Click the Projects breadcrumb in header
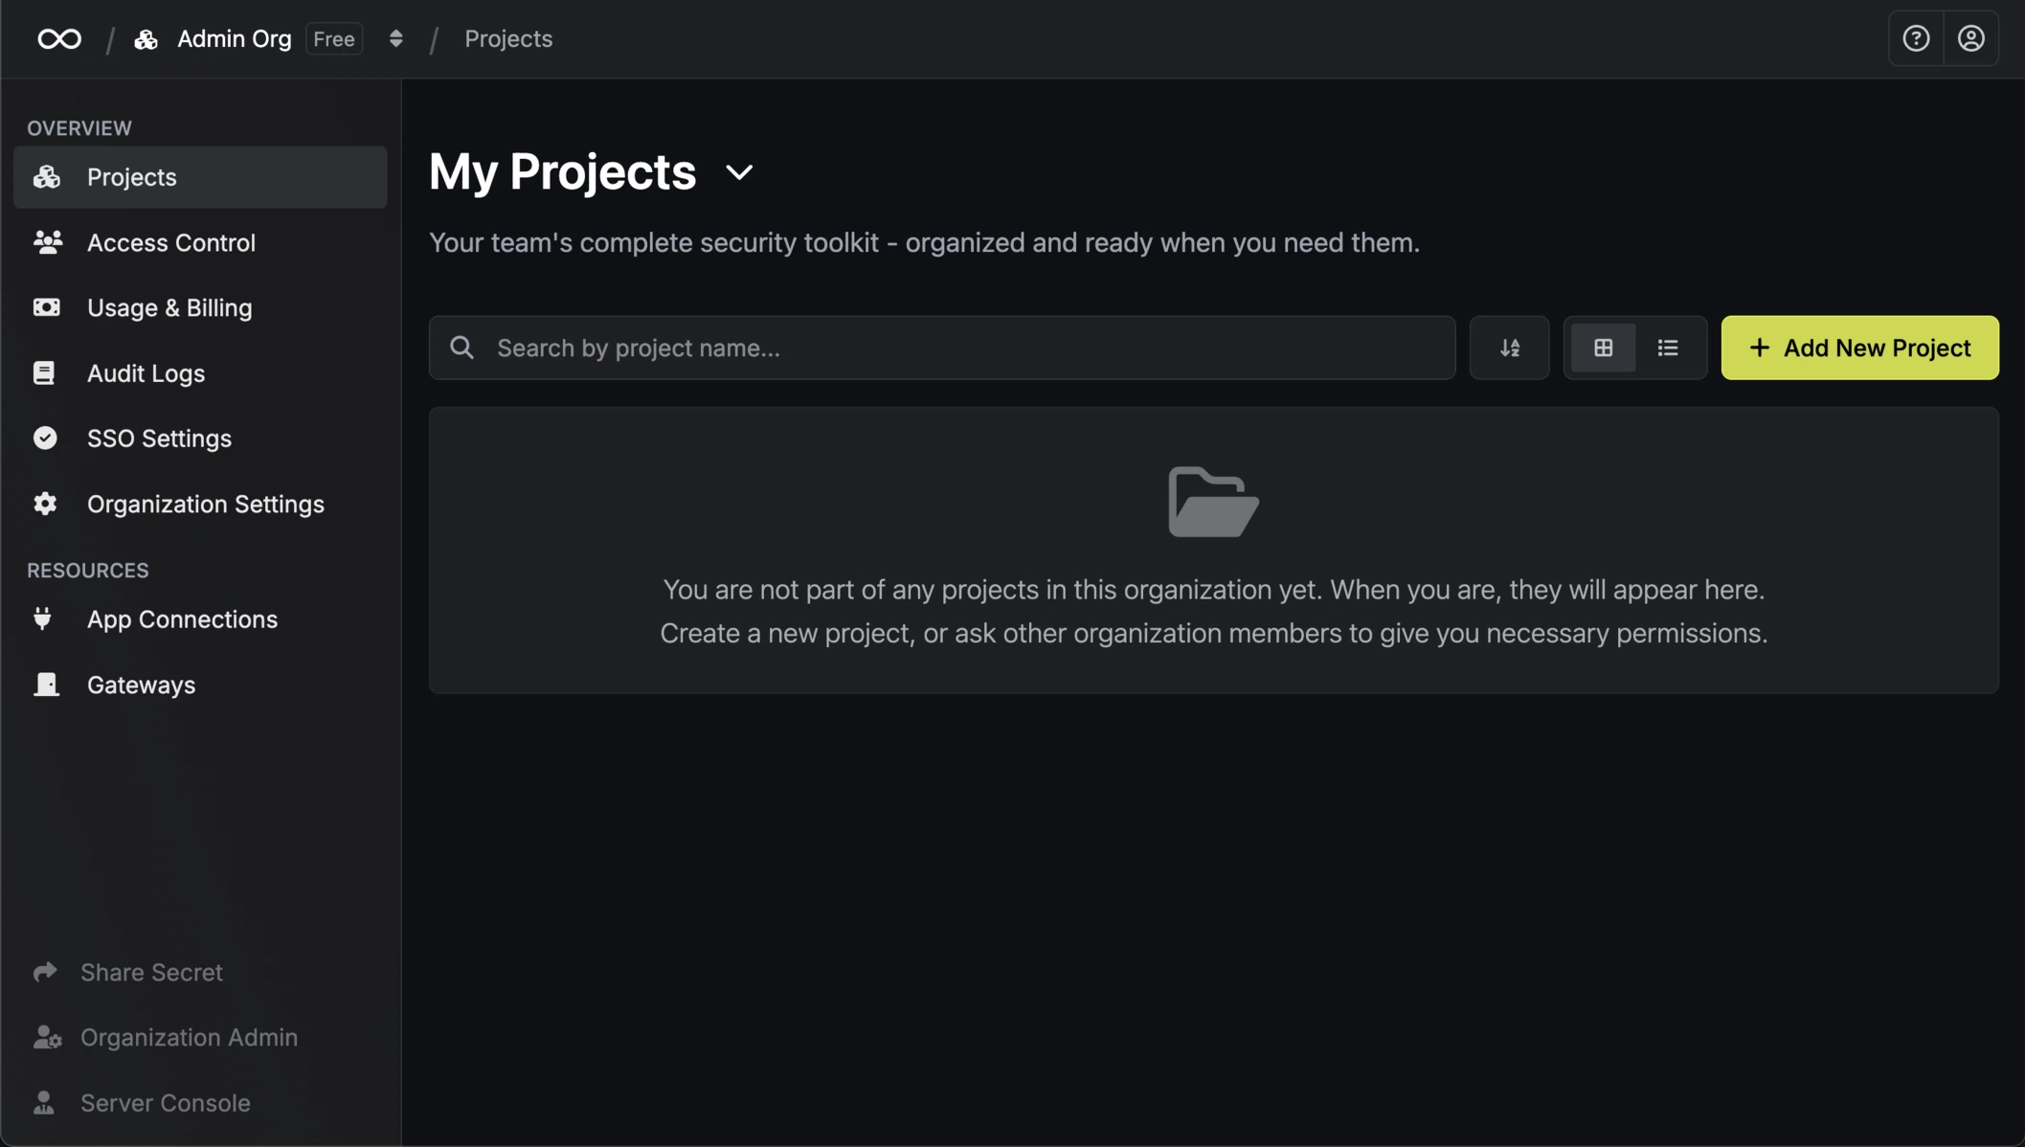Image resolution: width=2025 pixels, height=1147 pixels. click(508, 39)
